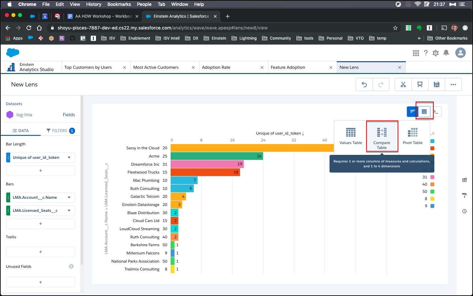
Task: Click the Acme green bar
Action: pyautogui.click(x=217, y=156)
